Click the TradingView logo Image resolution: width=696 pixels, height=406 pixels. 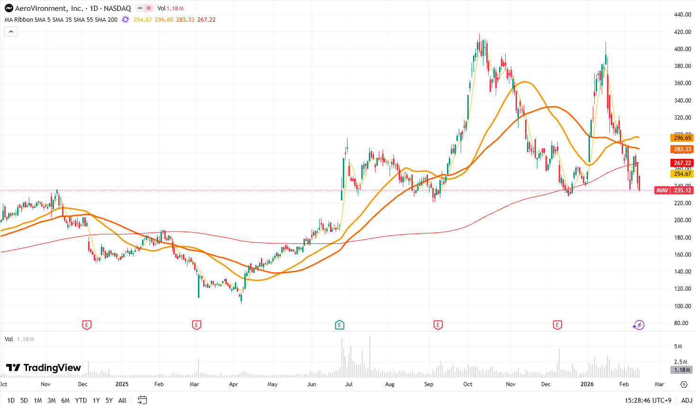click(44, 368)
